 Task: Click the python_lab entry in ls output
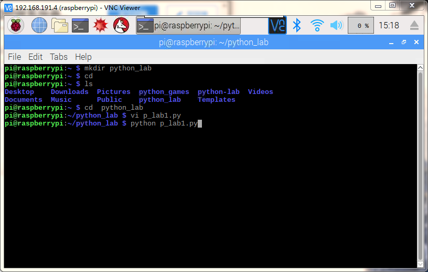160,100
